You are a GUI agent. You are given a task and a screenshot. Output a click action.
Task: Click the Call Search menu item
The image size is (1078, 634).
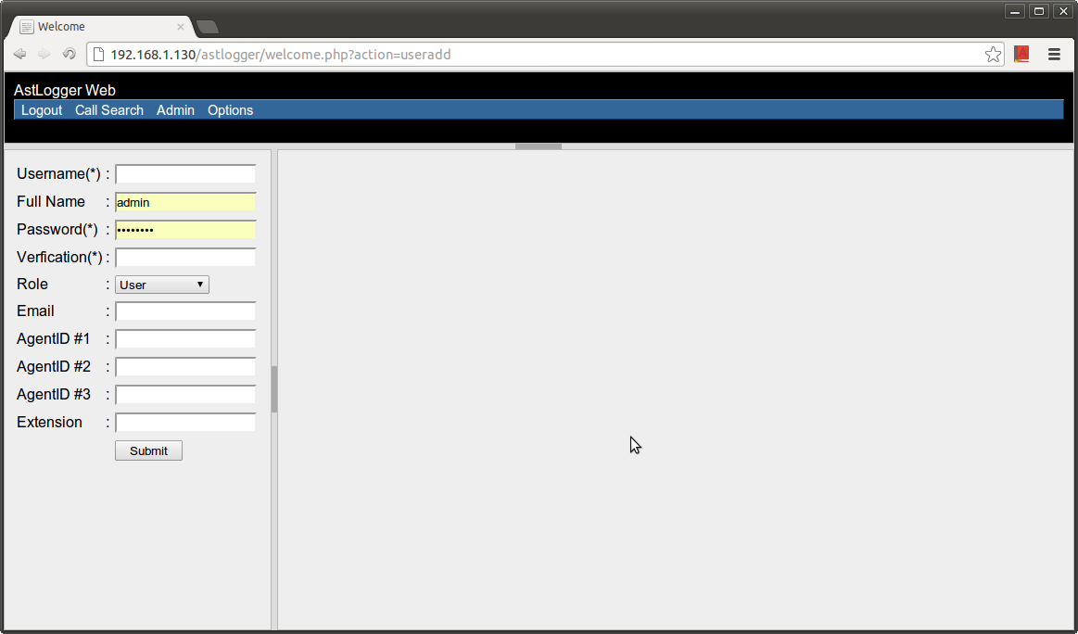[108, 109]
